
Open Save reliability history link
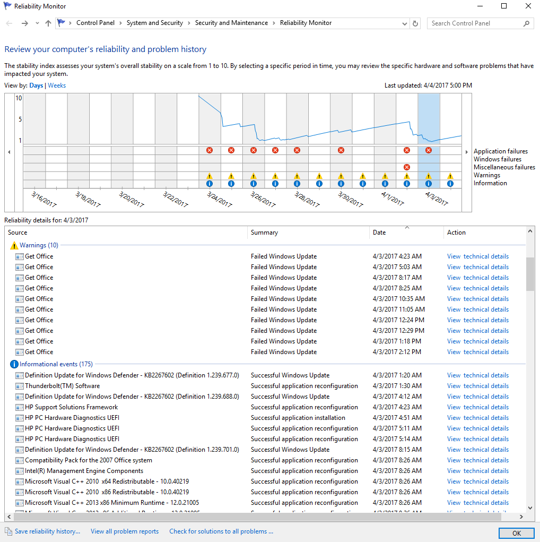tap(47, 531)
